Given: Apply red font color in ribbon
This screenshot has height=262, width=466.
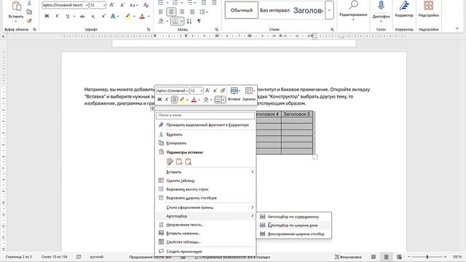Looking at the screenshot, I should coord(142,16).
